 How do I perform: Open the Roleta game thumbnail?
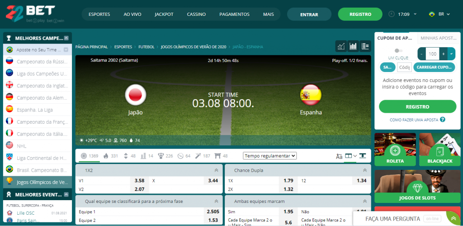[x=395, y=149]
